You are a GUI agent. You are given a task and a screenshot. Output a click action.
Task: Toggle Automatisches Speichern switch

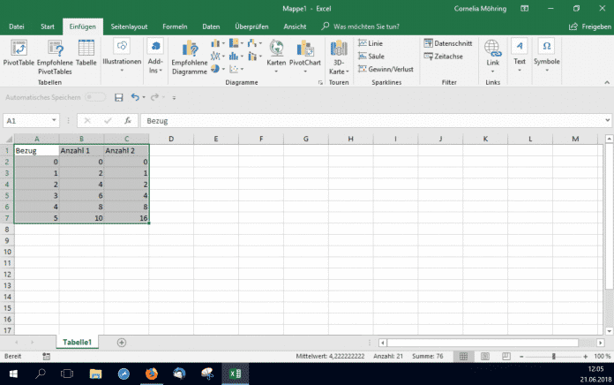point(94,97)
